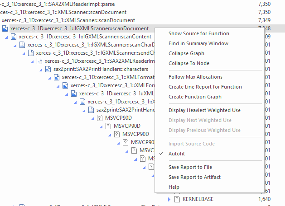The height and width of the screenshot is (206, 285).
Task: Open Create Line Report for Function
Action: pos(205,87)
